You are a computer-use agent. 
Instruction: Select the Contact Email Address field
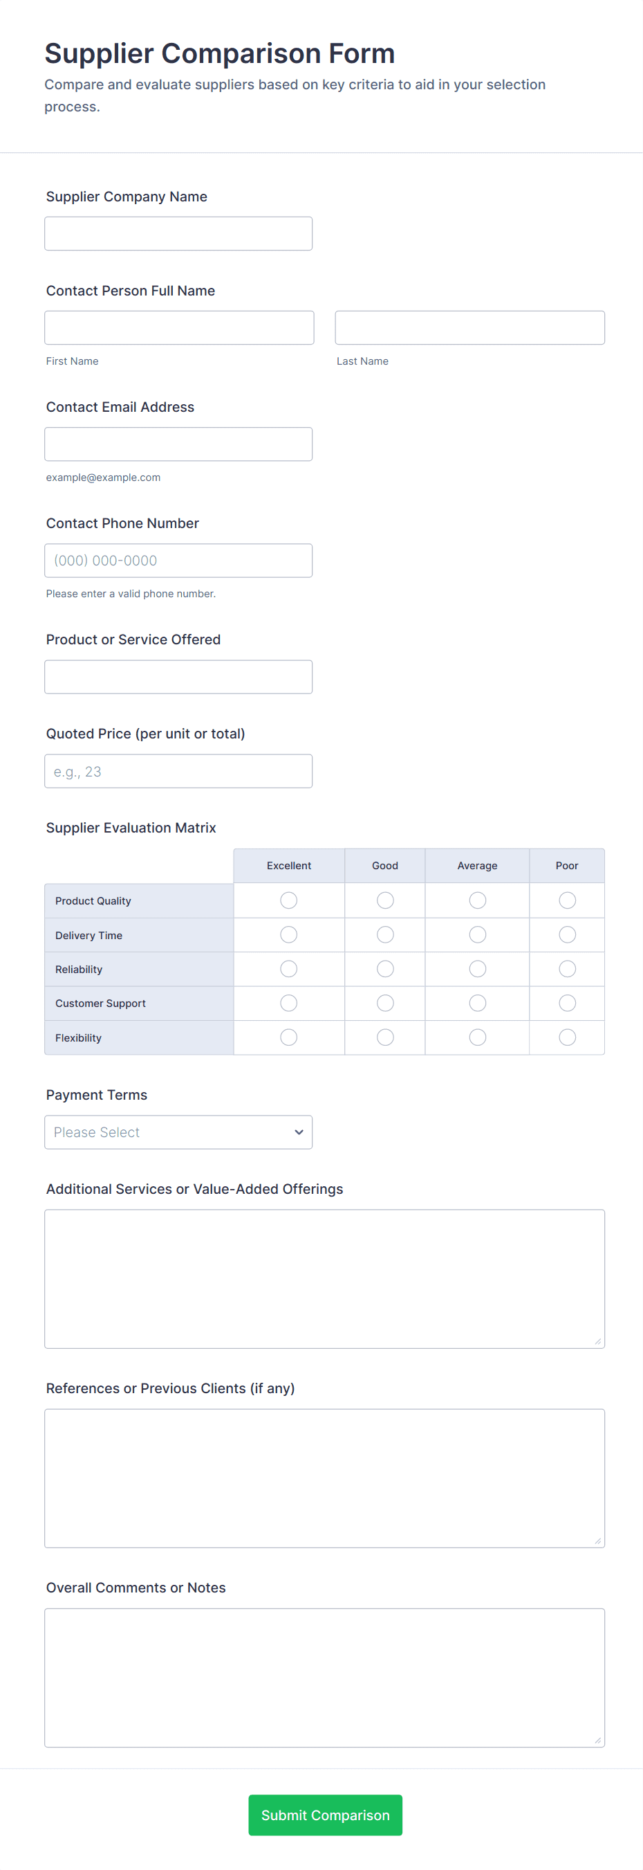pyautogui.click(x=178, y=444)
